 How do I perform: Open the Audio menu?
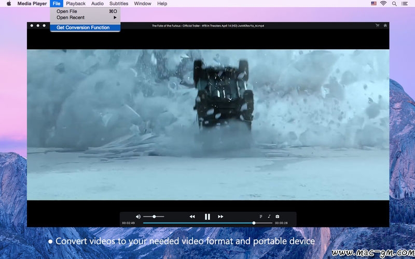click(x=98, y=4)
